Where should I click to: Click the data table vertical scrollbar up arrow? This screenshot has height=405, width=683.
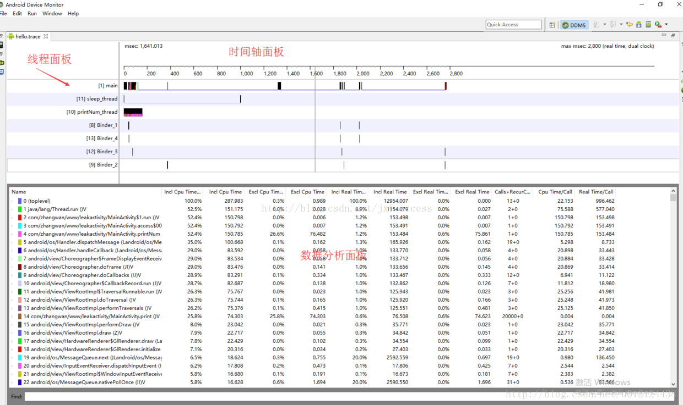coord(673,191)
